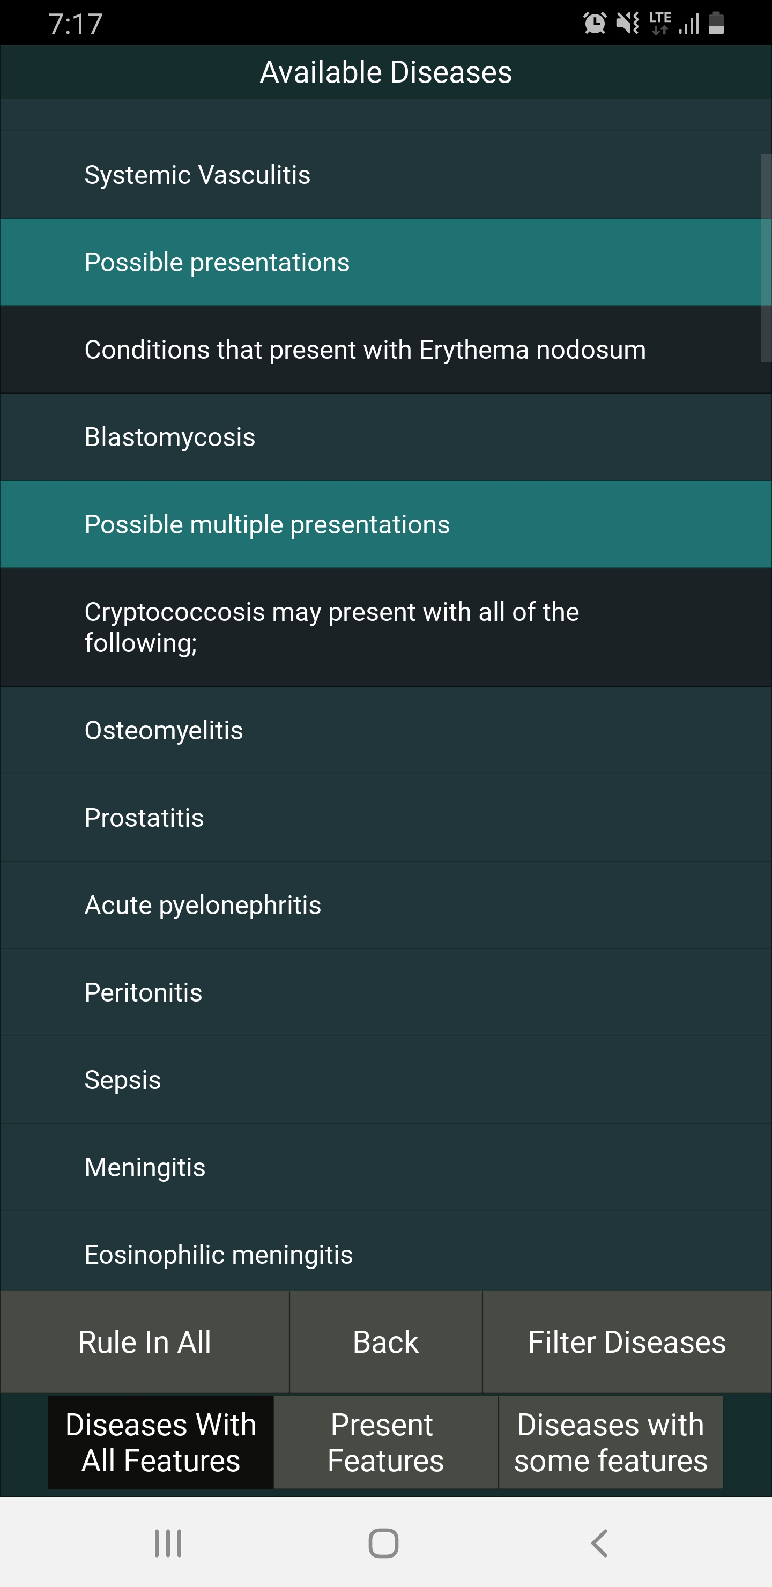Click the vertical scrollbar on the list
Viewport: 772px width, 1587px height.
tap(766, 257)
